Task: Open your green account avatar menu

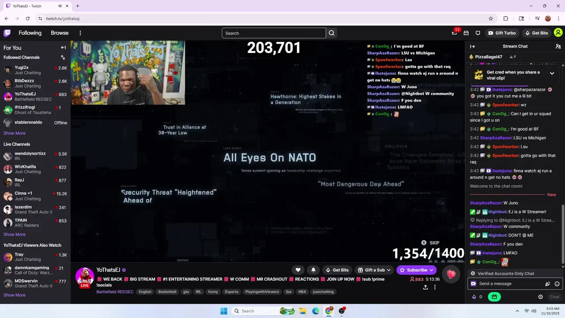Action: tap(558, 33)
